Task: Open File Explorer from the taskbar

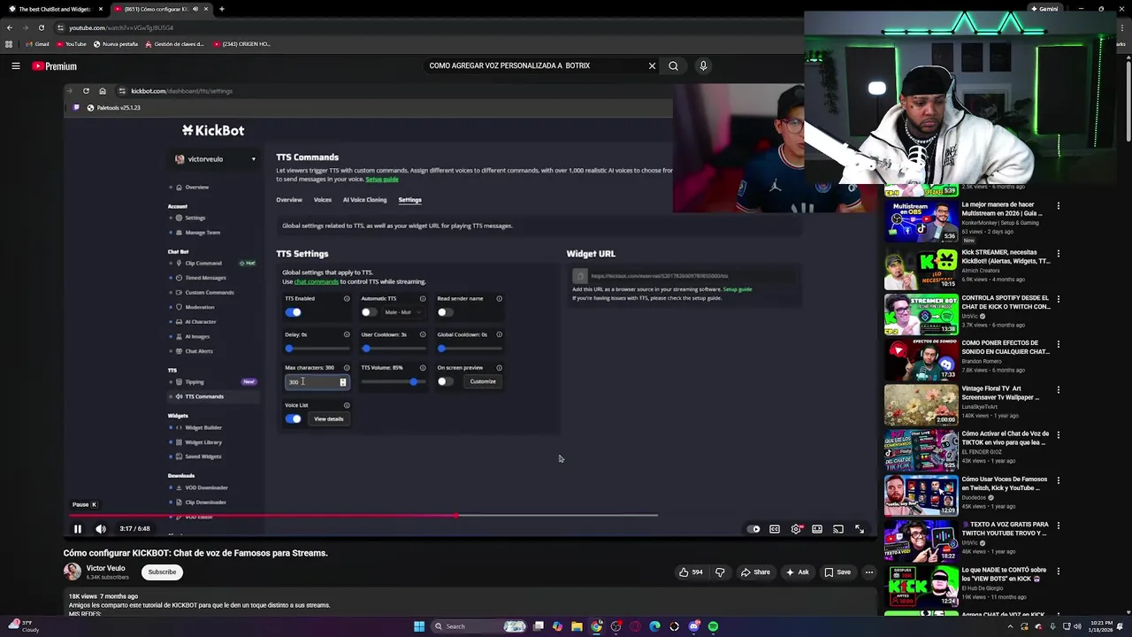Action: 577,626
